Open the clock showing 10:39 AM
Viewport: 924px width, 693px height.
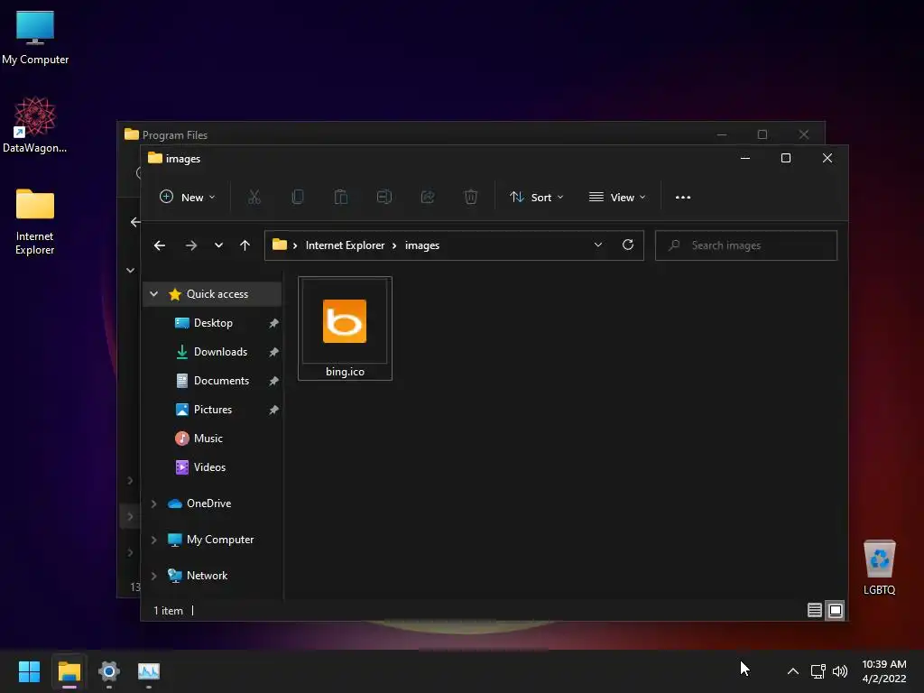tap(884, 671)
